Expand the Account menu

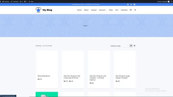click(103, 10)
